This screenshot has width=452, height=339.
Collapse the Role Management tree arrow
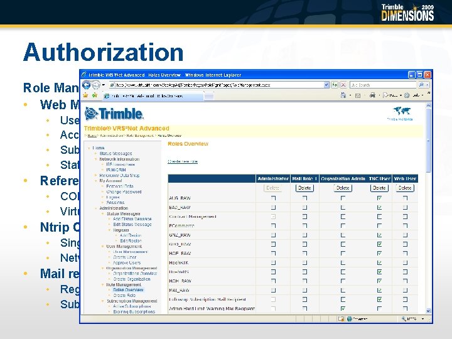pyautogui.click(x=103, y=284)
